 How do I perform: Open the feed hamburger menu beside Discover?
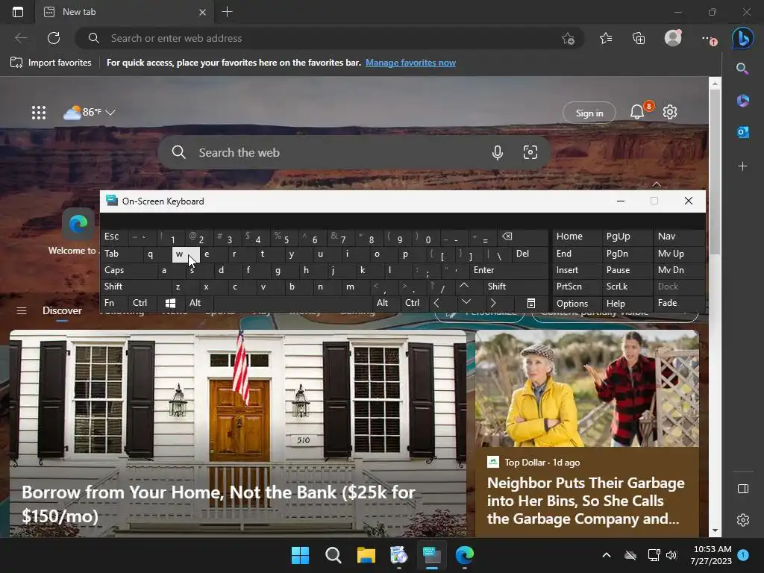click(22, 310)
